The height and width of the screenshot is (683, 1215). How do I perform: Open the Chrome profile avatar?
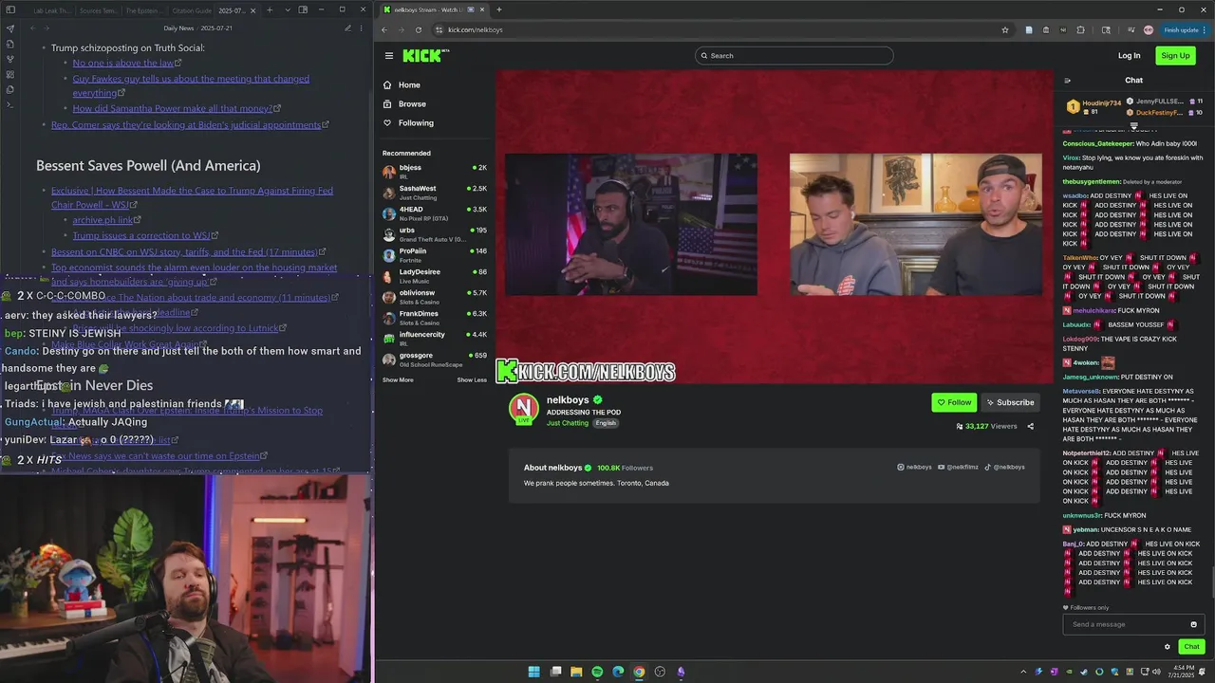pyautogui.click(x=1149, y=29)
